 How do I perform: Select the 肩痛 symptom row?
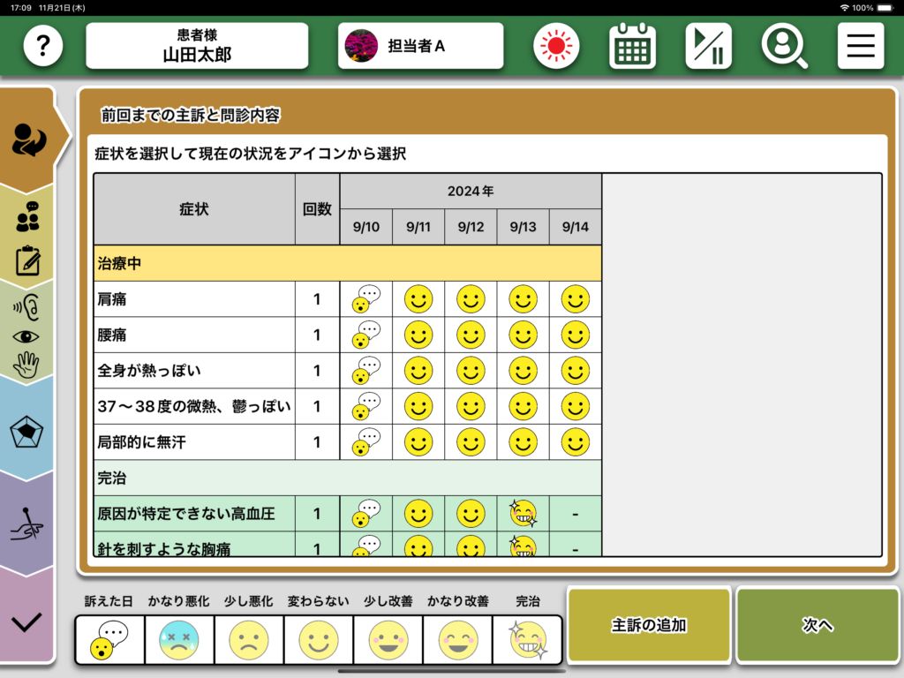pos(194,299)
